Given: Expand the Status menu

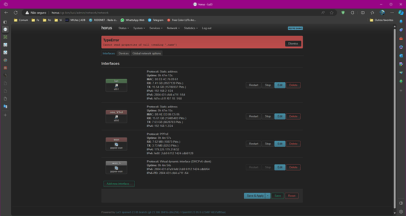Looking at the screenshot, I should pos(124,28).
